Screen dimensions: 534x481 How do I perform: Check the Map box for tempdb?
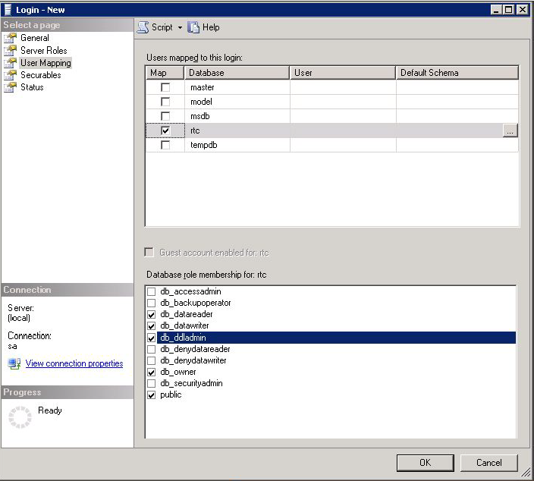click(x=165, y=145)
